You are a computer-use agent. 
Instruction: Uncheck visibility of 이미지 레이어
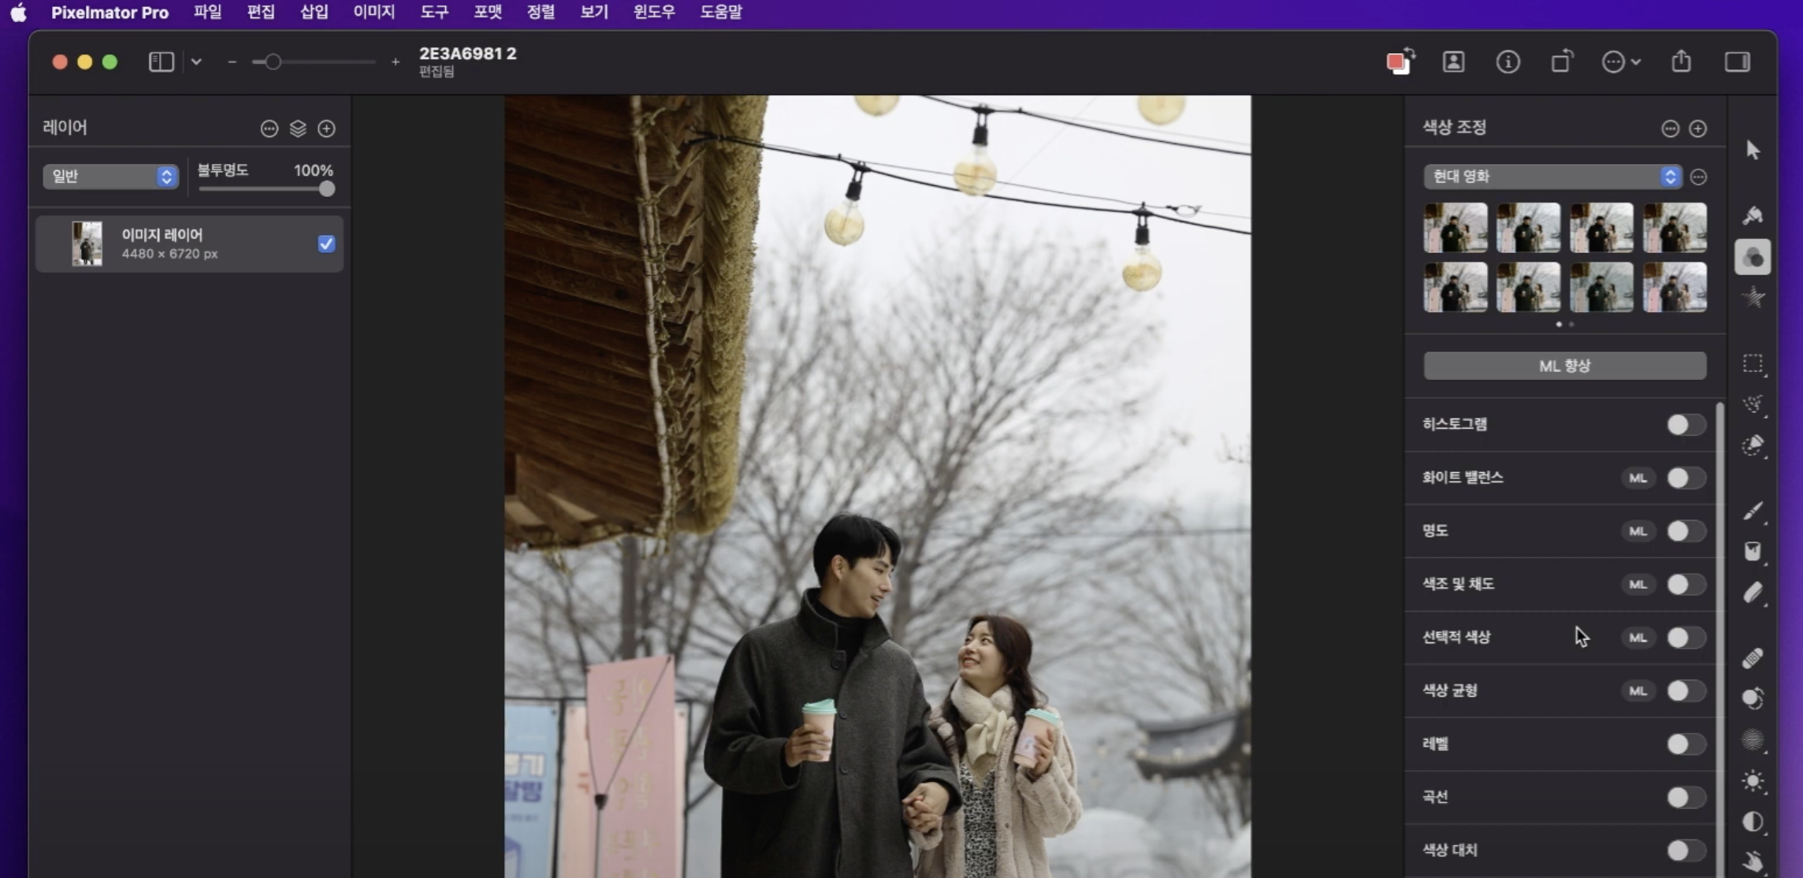[x=326, y=244]
